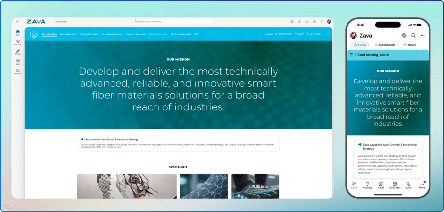The image size is (444, 212).
Task: Open the blue hexagon fabric spotlight image
Action: point(204,186)
